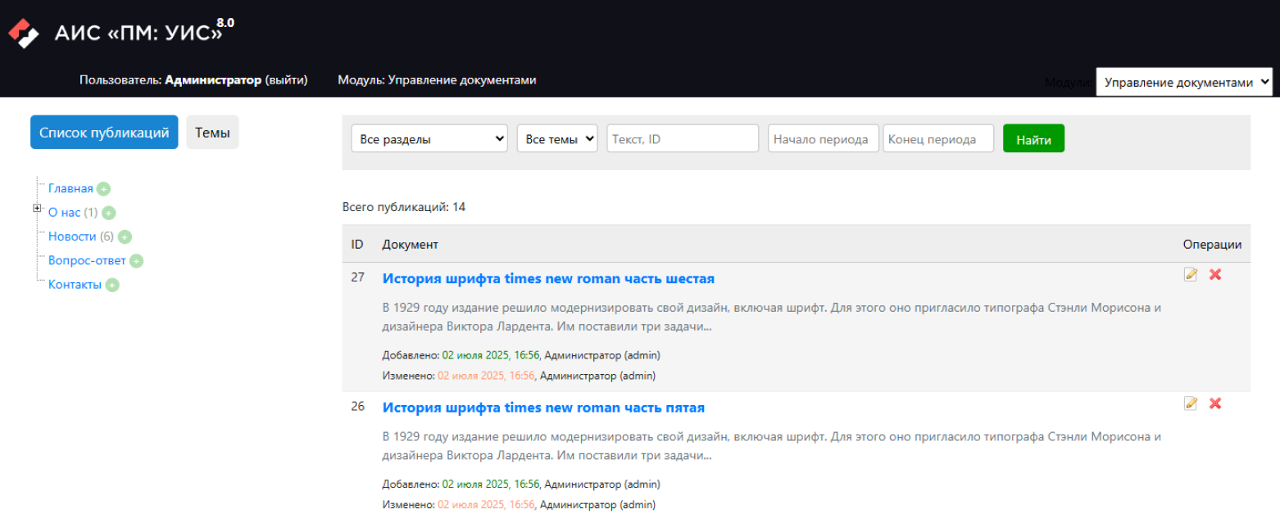Open the article titled часть шестая
The width and height of the screenshot is (1280, 518).
(x=548, y=278)
